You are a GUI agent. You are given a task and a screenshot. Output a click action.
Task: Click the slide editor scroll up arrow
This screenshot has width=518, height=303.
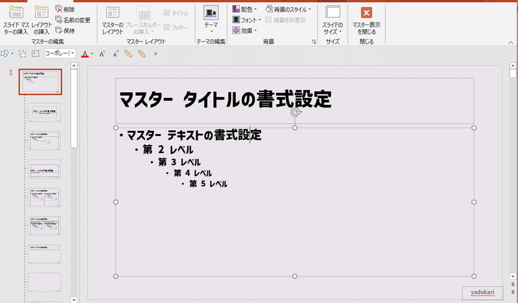[x=513, y=65]
